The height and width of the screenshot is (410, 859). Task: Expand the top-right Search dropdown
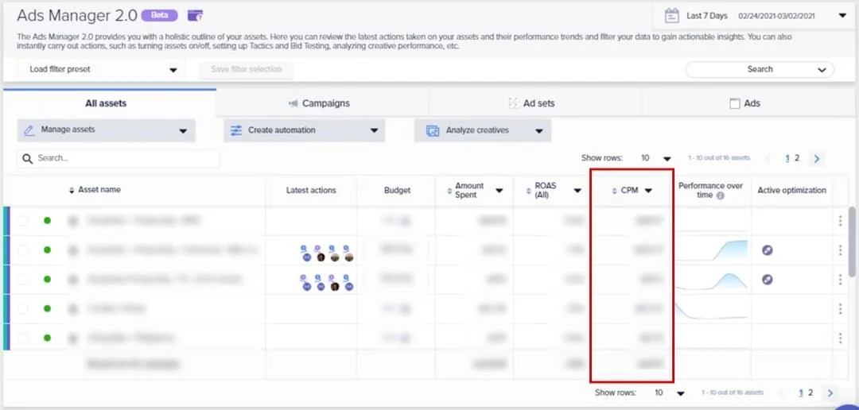click(x=760, y=69)
